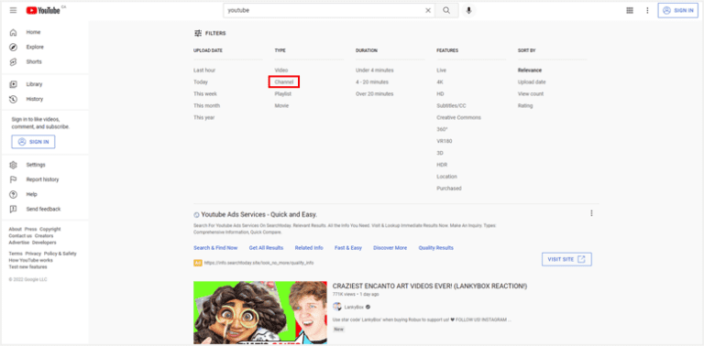Click the Report history flag icon
This screenshot has height=346, width=704.
pyautogui.click(x=14, y=179)
